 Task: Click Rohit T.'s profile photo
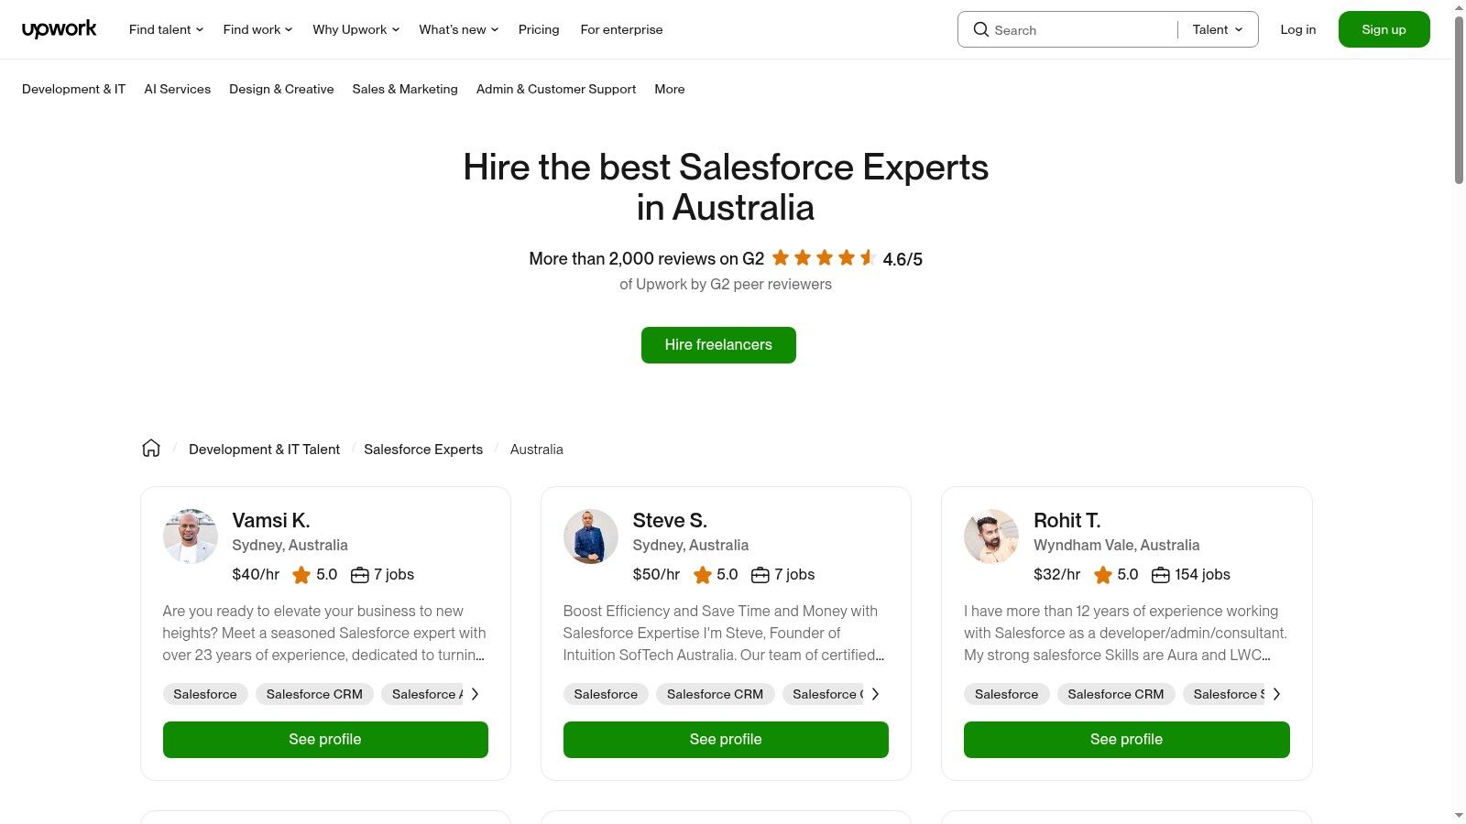point(990,536)
